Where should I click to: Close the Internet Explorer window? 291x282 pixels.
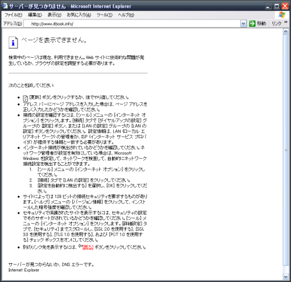[285, 6]
